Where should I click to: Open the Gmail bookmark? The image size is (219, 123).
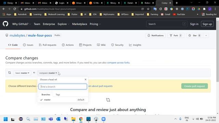166,14
